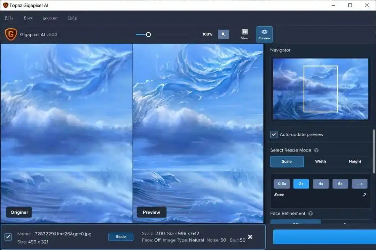Click the Preview label in right pane
The image size is (376, 250).
point(151,212)
